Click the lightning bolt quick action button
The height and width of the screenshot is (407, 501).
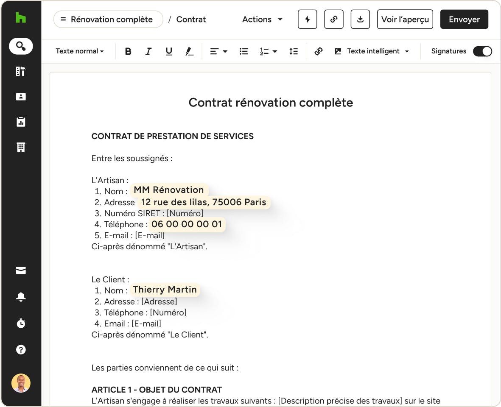[308, 20]
